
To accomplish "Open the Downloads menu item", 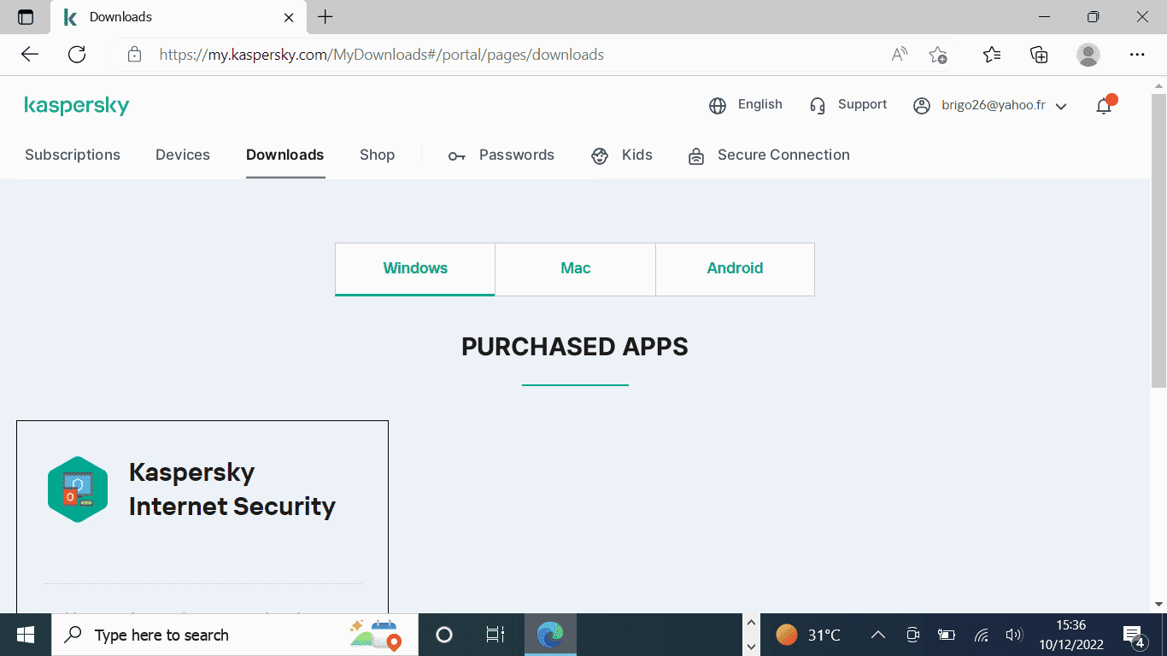I will point(285,155).
